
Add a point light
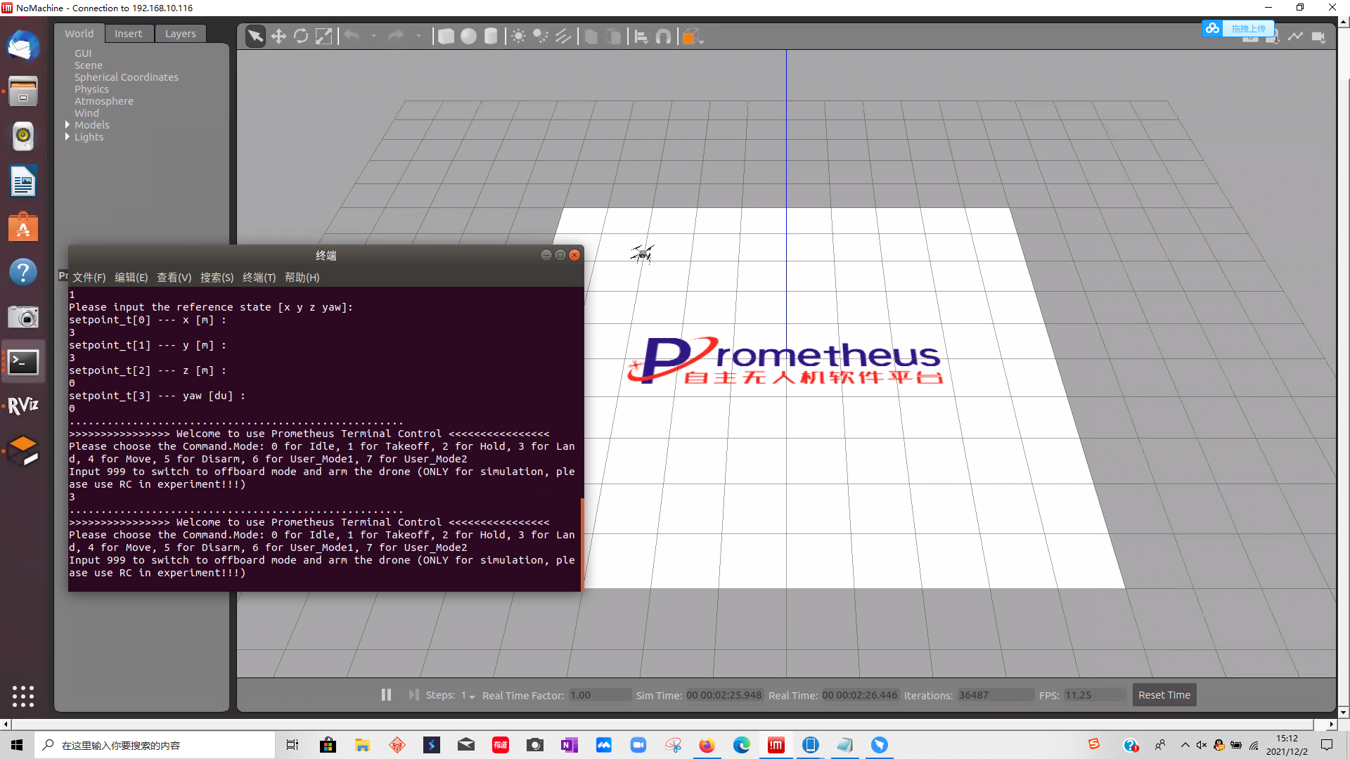click(518, 37)
